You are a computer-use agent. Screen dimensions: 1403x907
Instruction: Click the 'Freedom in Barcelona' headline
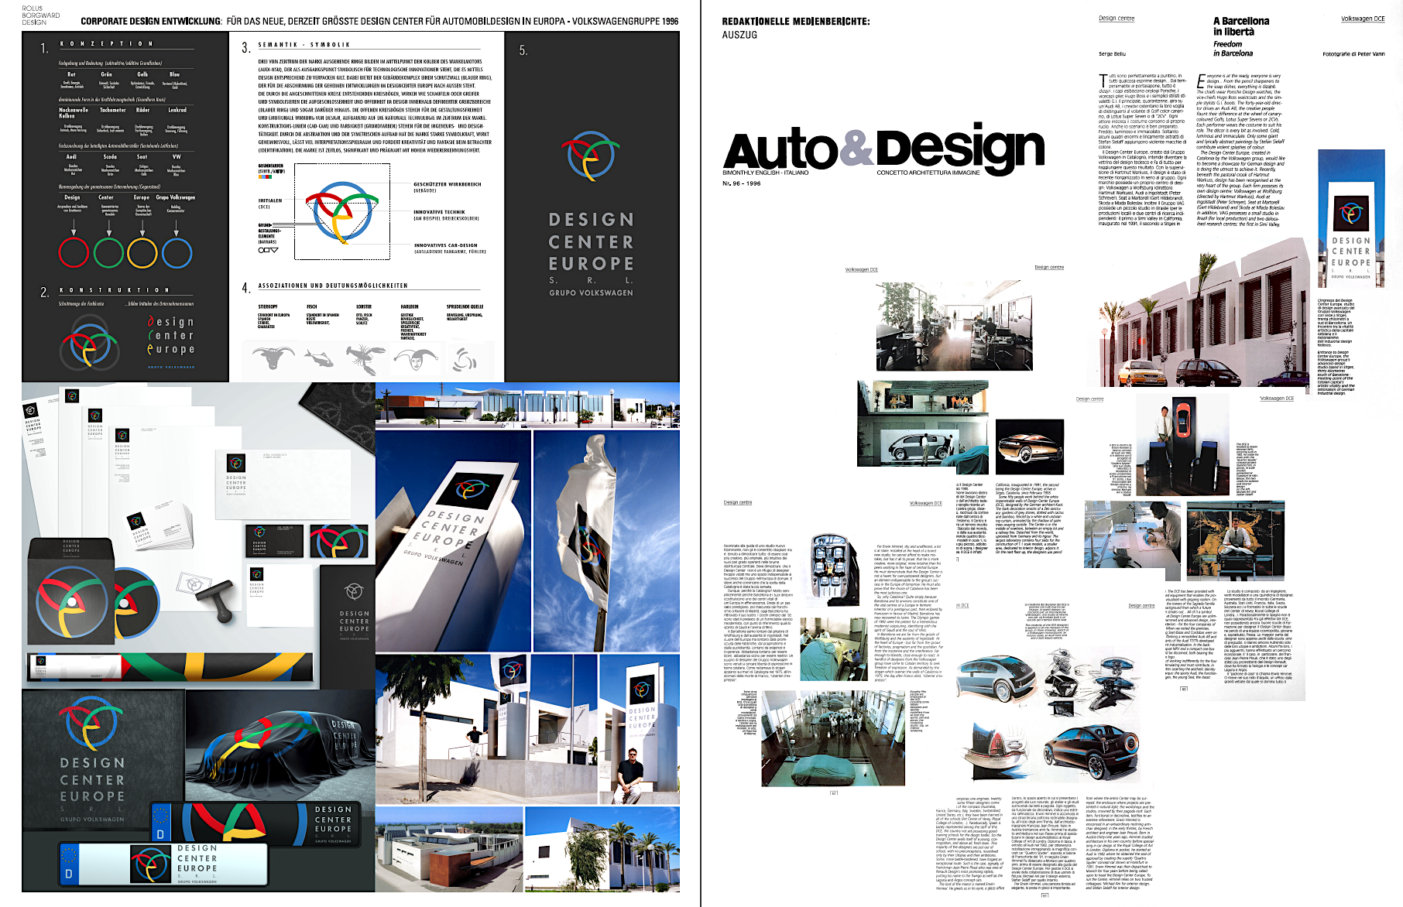tap(1233, 49)
